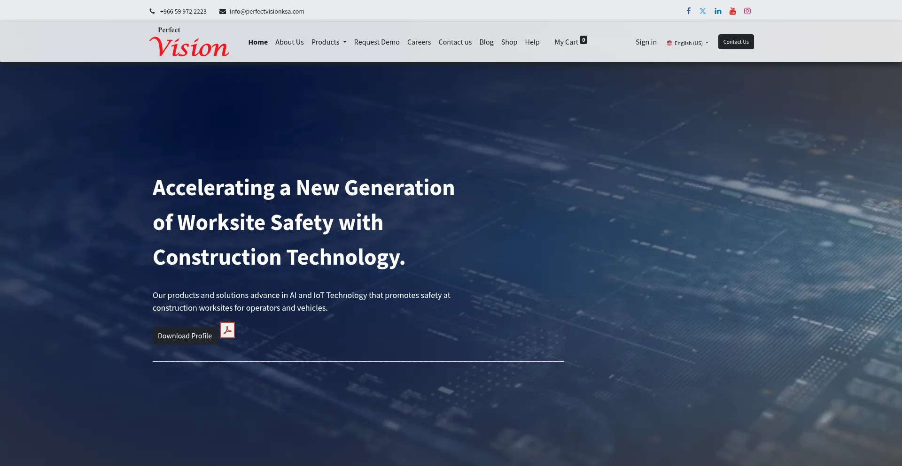
Task: Click the PDF file icon
Action: (227, 330)
